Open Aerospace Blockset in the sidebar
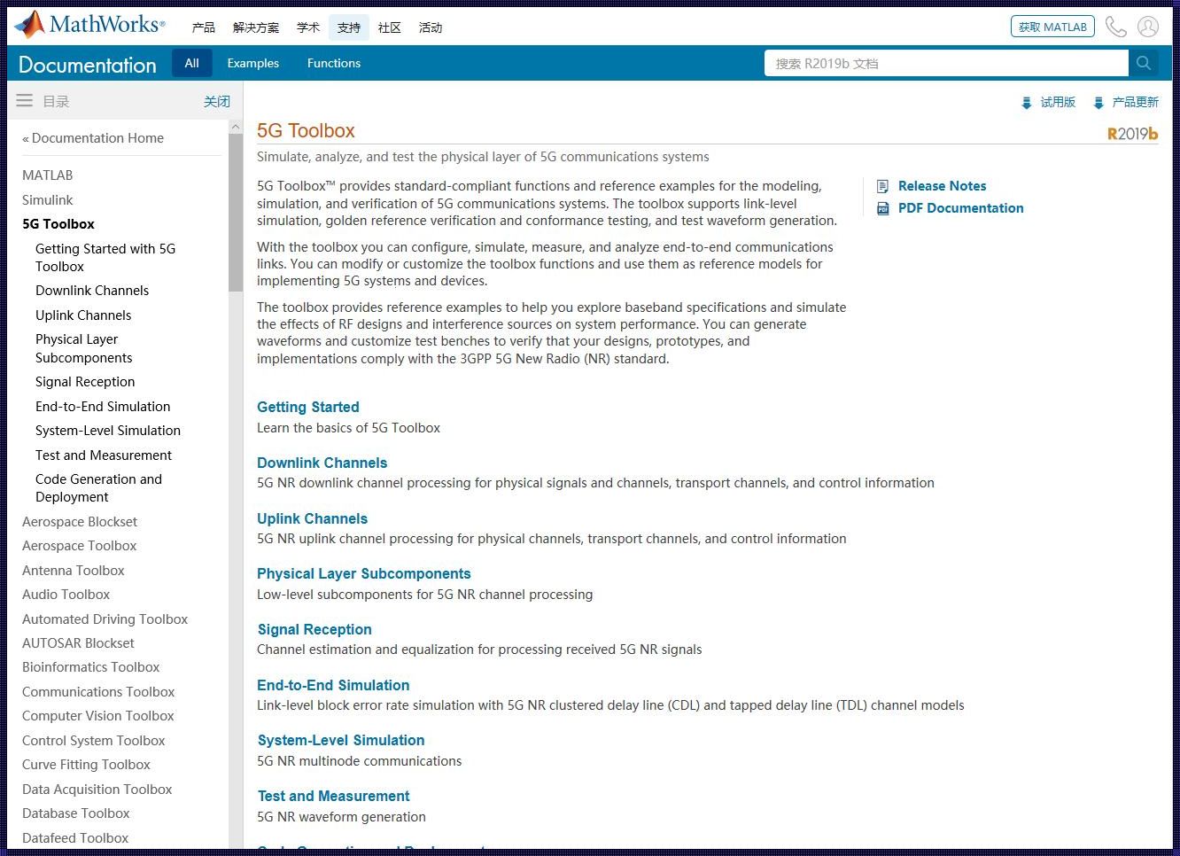Image resolution: width=1180 pixels, height=856 pixels. pyautogui.click(x=80, y=522)
